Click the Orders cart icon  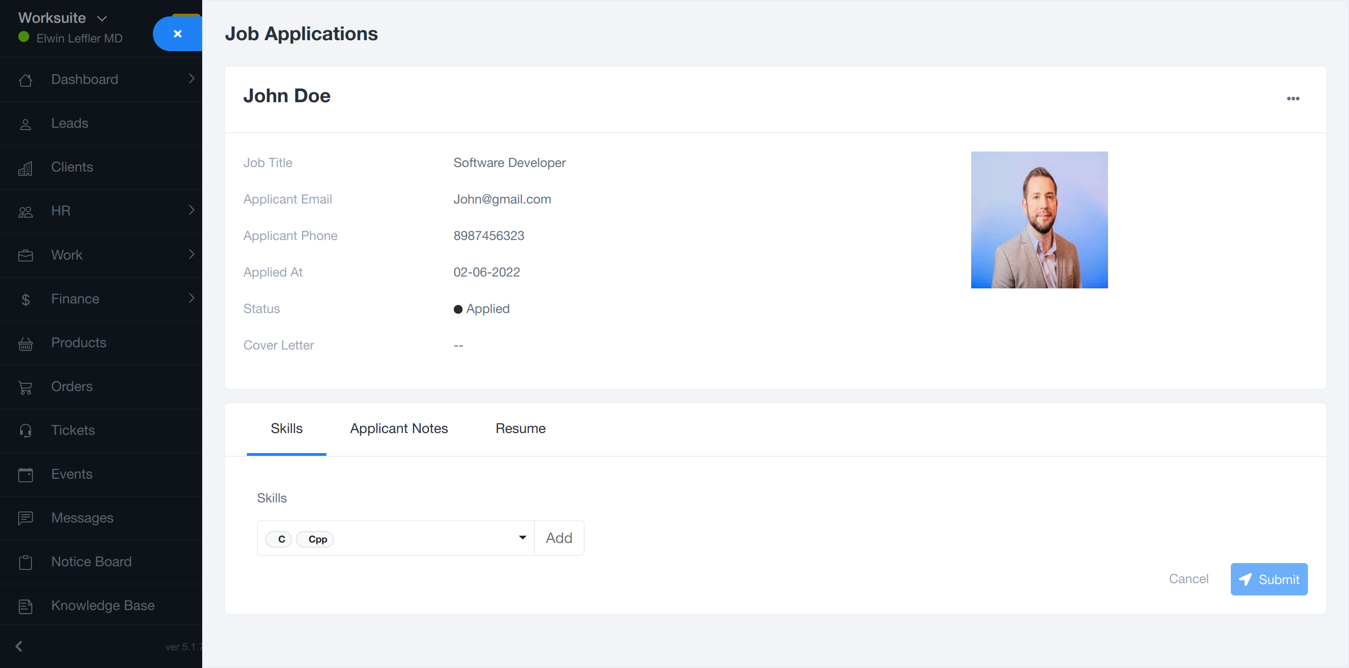click(x=25, y=387)
